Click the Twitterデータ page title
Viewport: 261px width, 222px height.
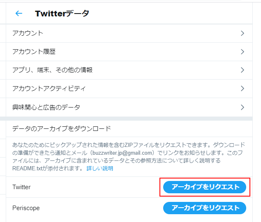[62, 14]
